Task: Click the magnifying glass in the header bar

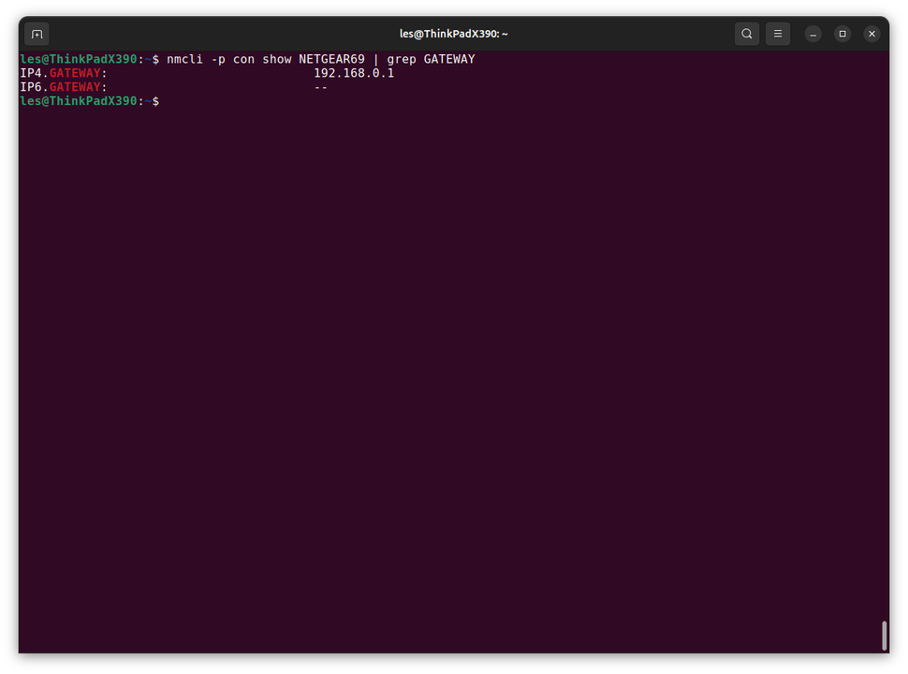Action: click(x=746, y=34)
